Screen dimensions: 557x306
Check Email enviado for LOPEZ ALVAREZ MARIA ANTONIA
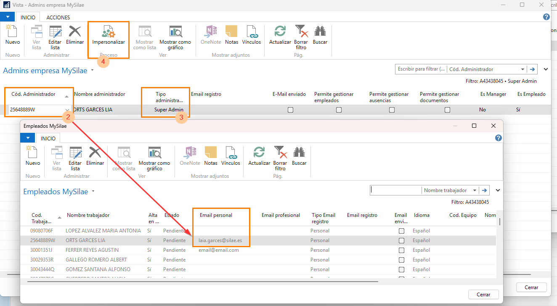click(x=401, y=231)
